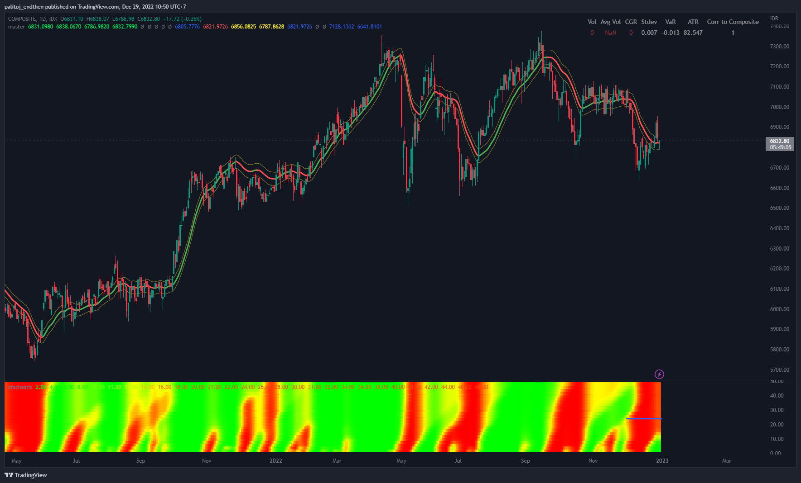801x483 pixels.
Task: Click the Corr to Composite header
Action: tap(733, 22)
